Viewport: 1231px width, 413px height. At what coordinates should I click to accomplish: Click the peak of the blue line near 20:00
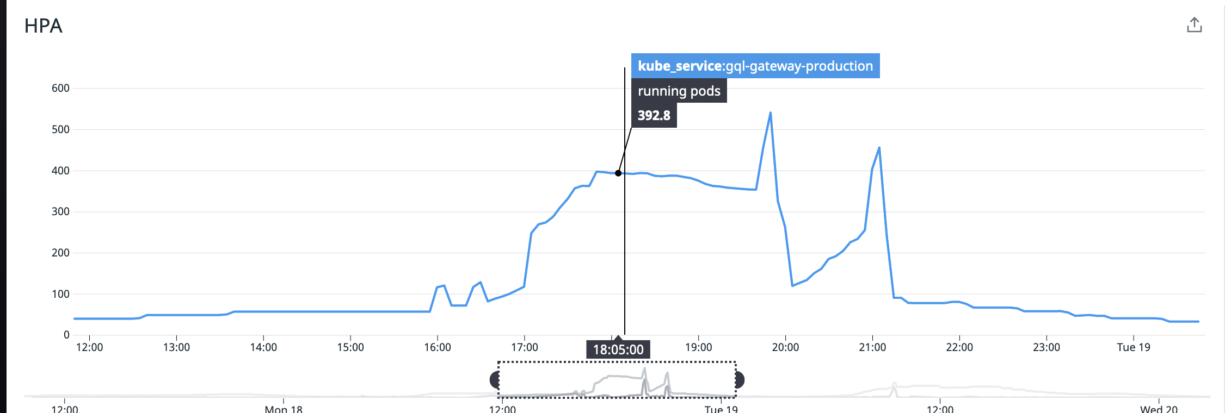point(771,112)
